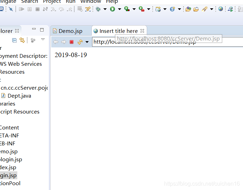Click the Run External Tools icon
Viewport: 243px width, 190px height.
(x=142, y=9)
